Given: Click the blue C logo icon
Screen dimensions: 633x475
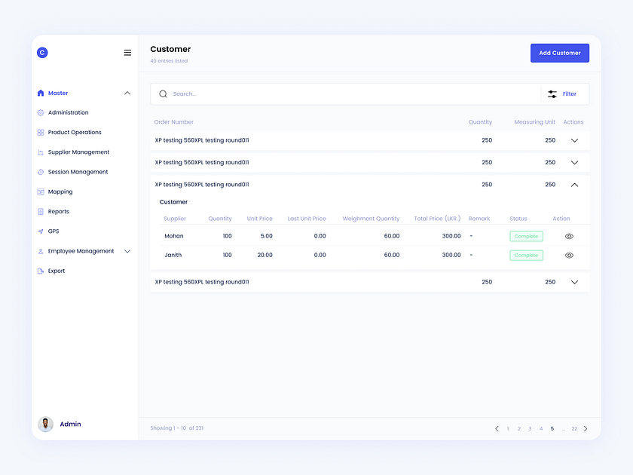Looking at the screenshot, I should coord(42,53).
